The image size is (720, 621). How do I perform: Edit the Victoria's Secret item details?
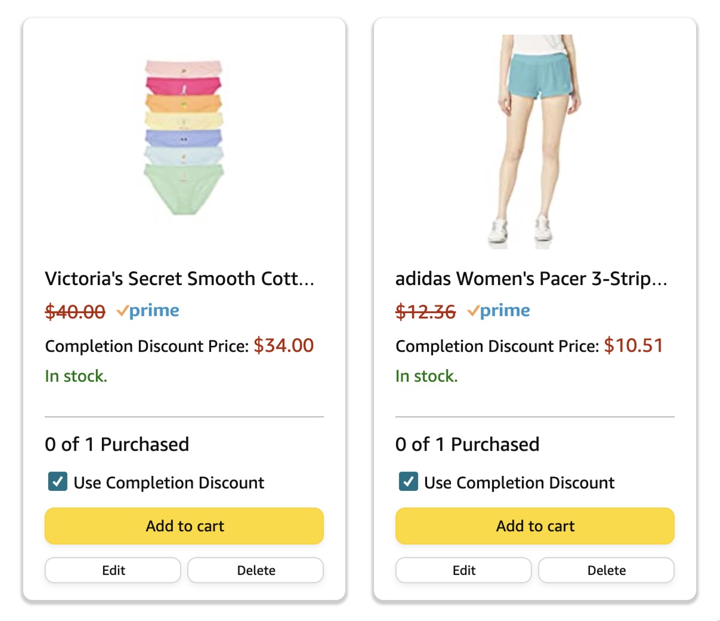tap(112, 570)
